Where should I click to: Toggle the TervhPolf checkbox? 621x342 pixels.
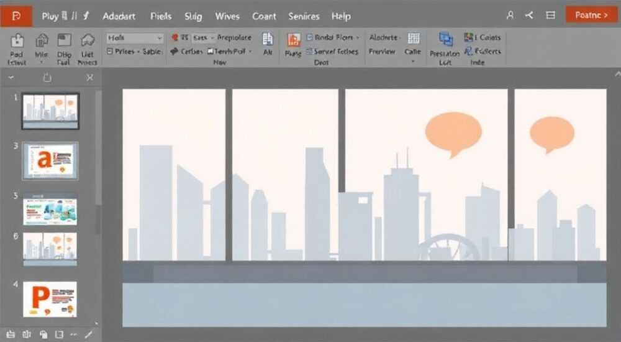[x=211, y=51]
